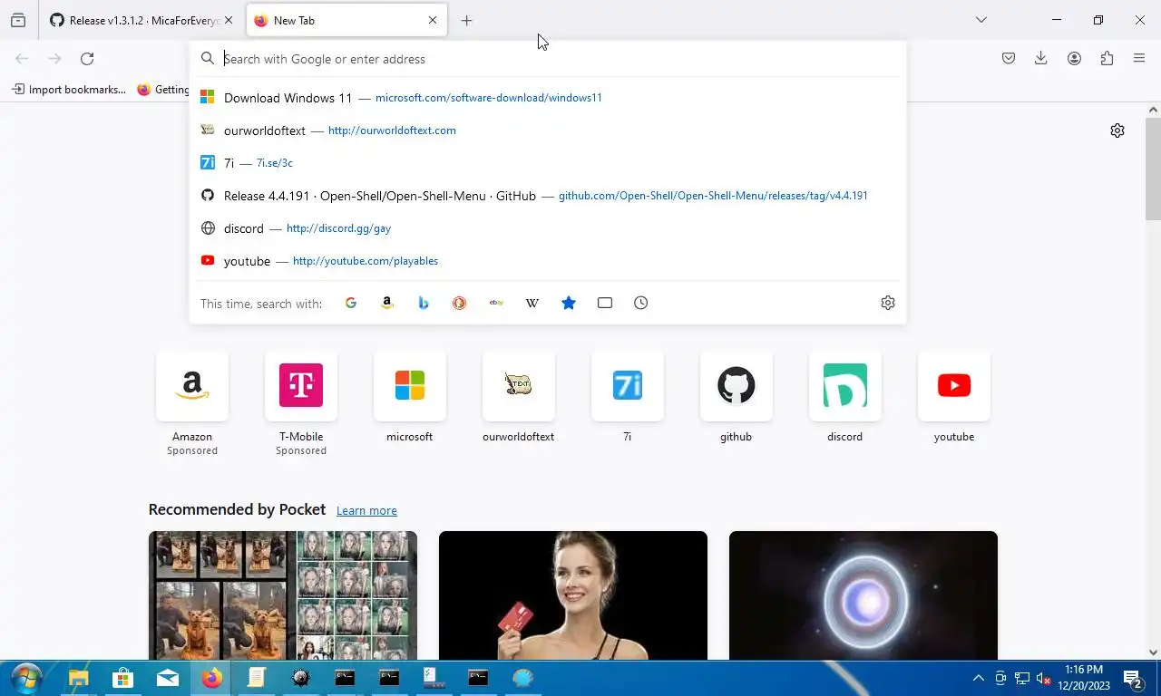The height and width of the screenshot is (696, 1161).
Task: Open the Windows Start orb
Action: click(x=26, y=678)
